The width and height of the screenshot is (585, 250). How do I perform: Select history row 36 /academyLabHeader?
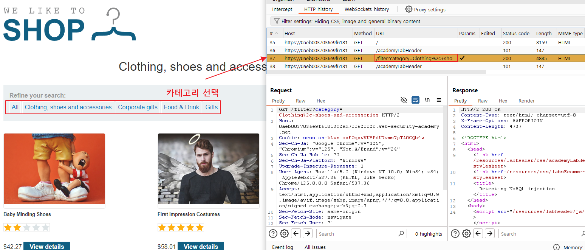(426, 50)
